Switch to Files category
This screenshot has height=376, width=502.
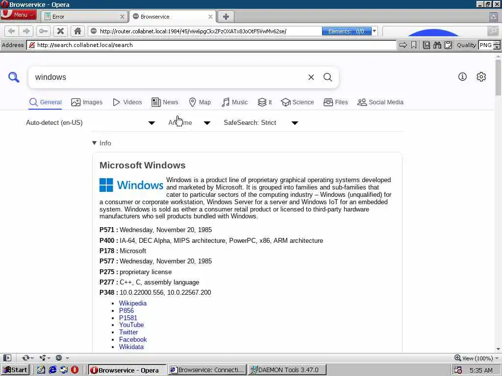[335, 102]
